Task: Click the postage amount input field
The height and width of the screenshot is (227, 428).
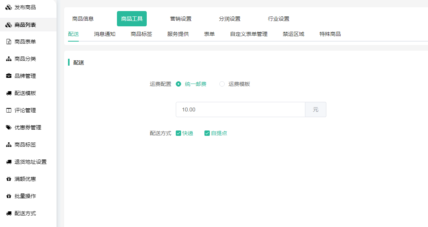Action: (x=240, y=109)
